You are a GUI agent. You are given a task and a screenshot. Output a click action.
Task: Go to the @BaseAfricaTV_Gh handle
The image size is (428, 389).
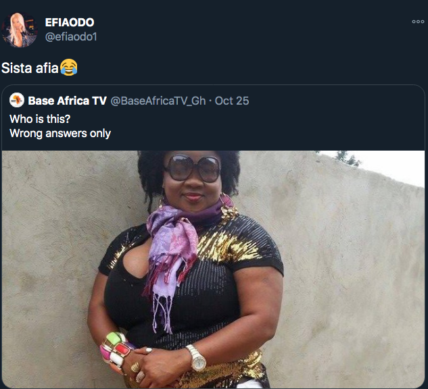click(158, 101)
